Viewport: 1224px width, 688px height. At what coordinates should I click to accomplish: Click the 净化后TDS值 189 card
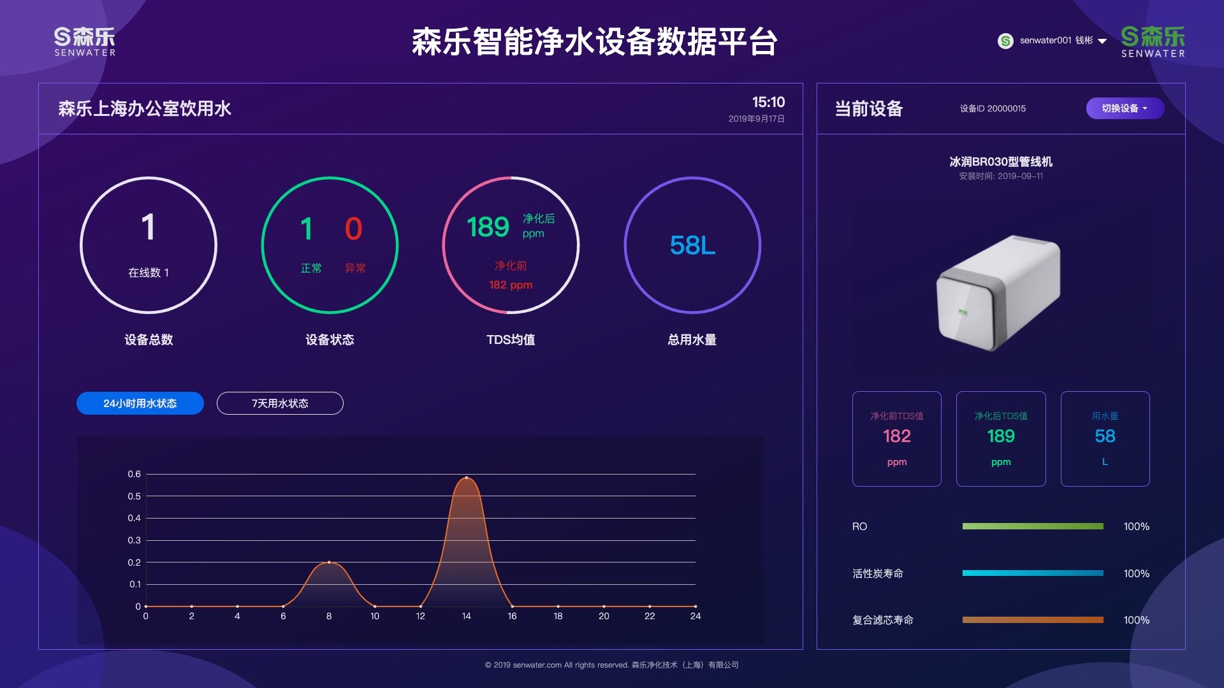tap(1001, 439)
